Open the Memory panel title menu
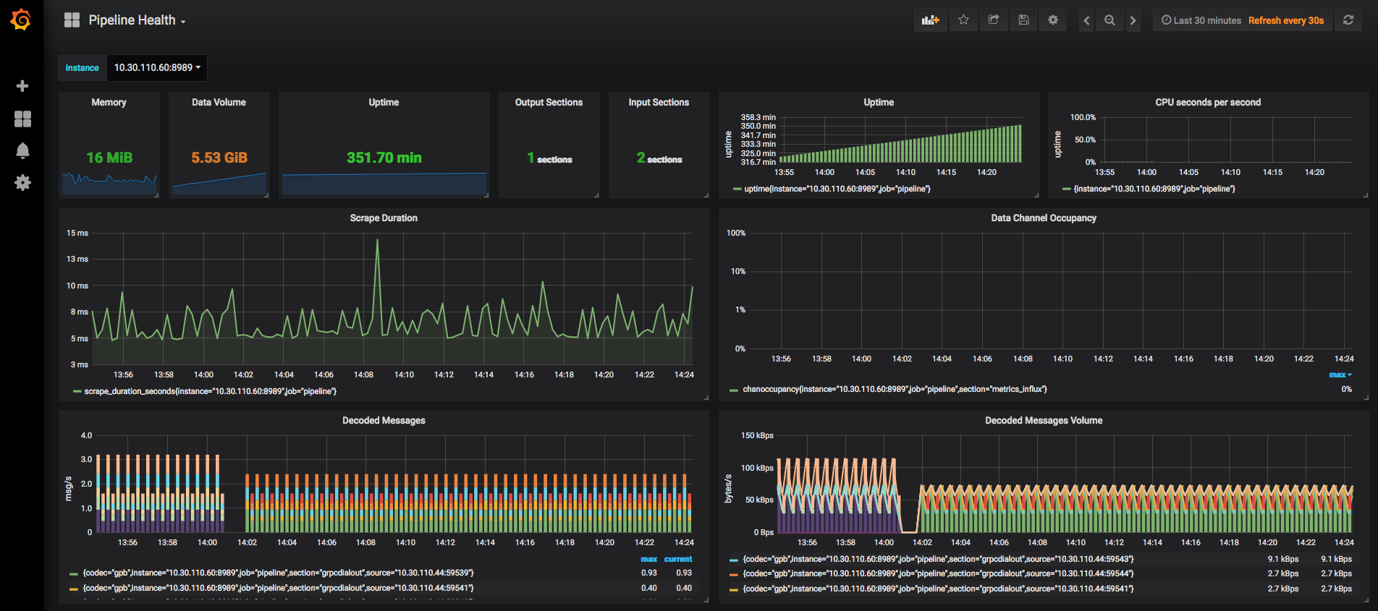This screenshot has height=611, width=1378. pyautogui.click(x=109, y=102)
